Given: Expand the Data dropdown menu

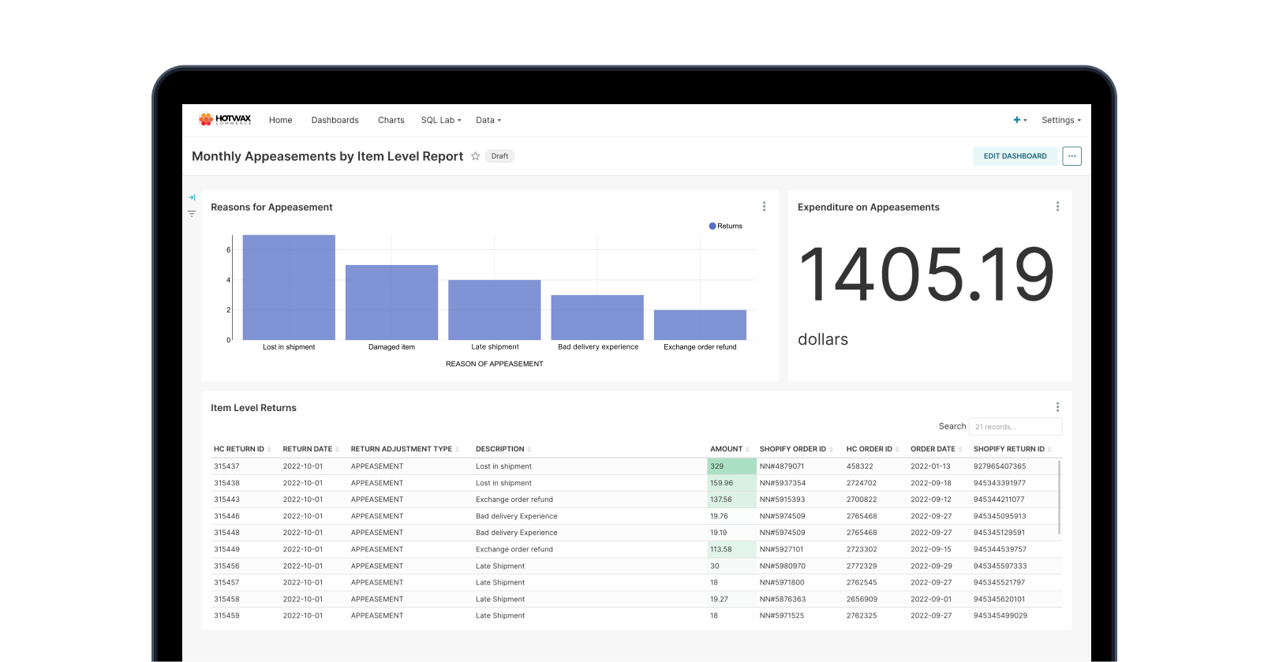Looking at the screenshot, I should tap(488, 121).
